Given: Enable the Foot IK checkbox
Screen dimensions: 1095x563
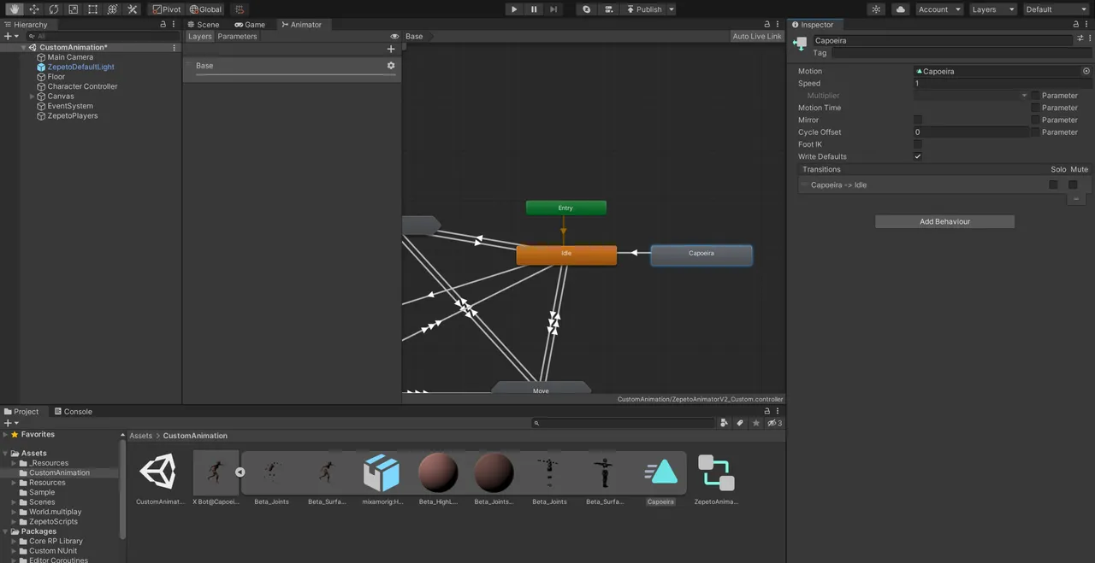Looking at the screenshot, I should 918,144.
